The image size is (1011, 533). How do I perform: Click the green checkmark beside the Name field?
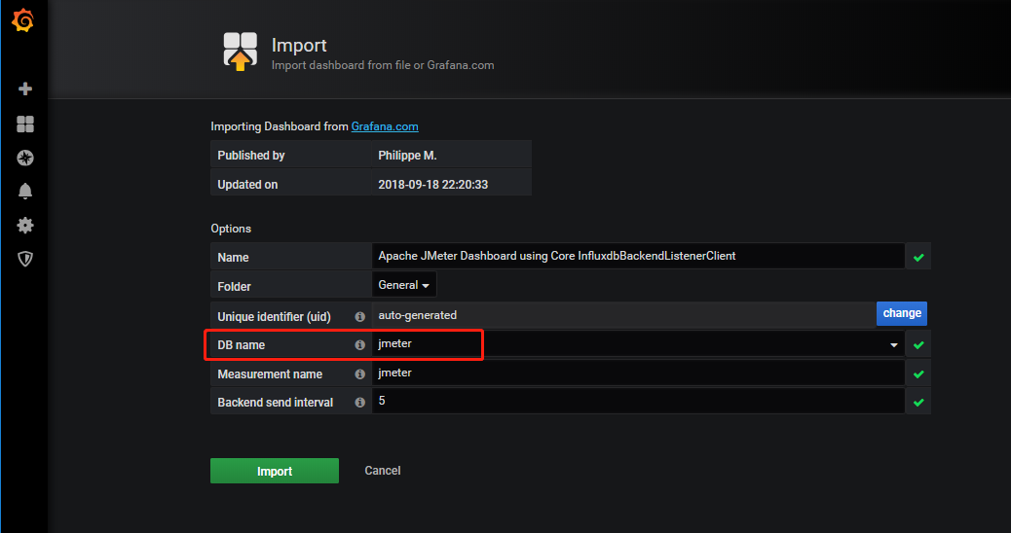(918, 258)
